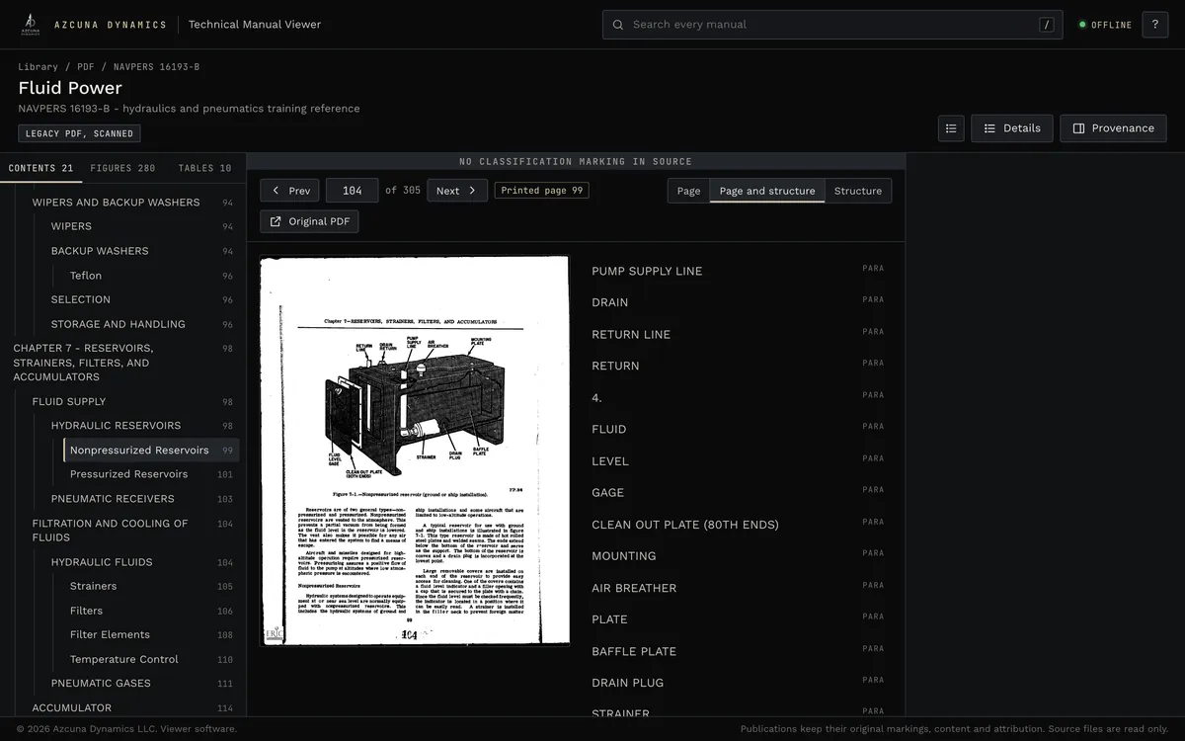
Task: Switch to Page view mode
Action: point(689,191)
